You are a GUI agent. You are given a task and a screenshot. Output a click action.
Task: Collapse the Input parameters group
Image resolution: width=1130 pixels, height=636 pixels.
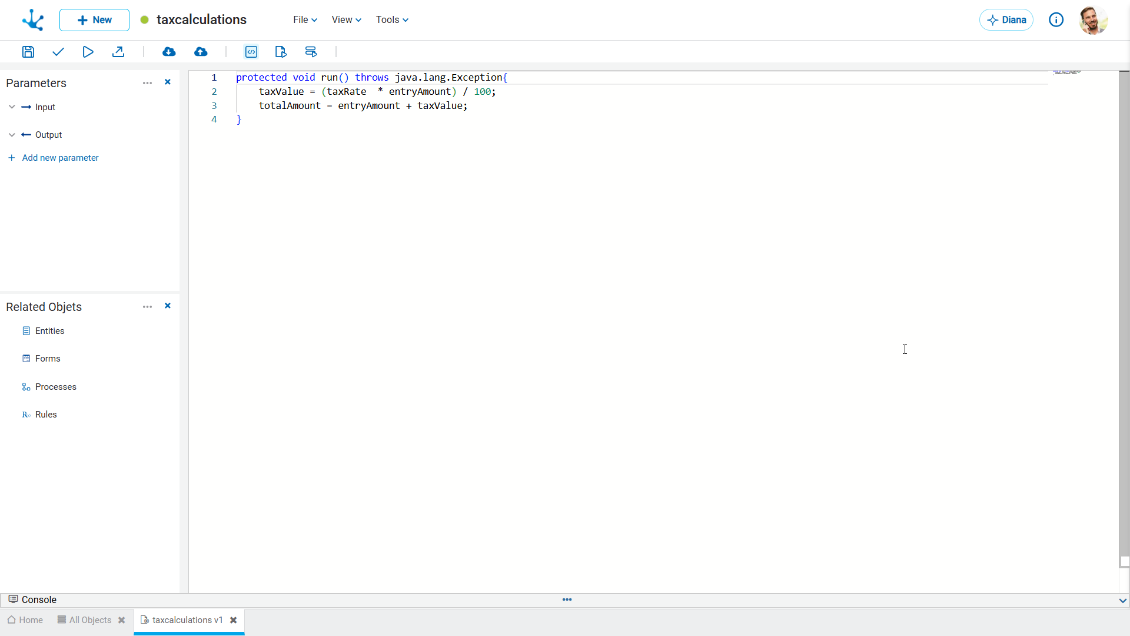coord(12,107)
